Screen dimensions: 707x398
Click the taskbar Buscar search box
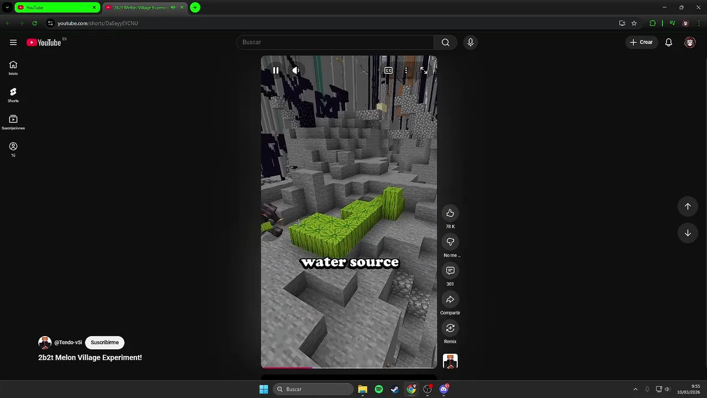[314, 389]
